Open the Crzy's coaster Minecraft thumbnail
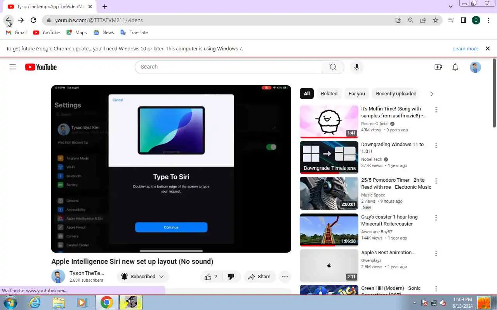Image resolution: width=497 pixels, height=310 pixels. (329, 230)
